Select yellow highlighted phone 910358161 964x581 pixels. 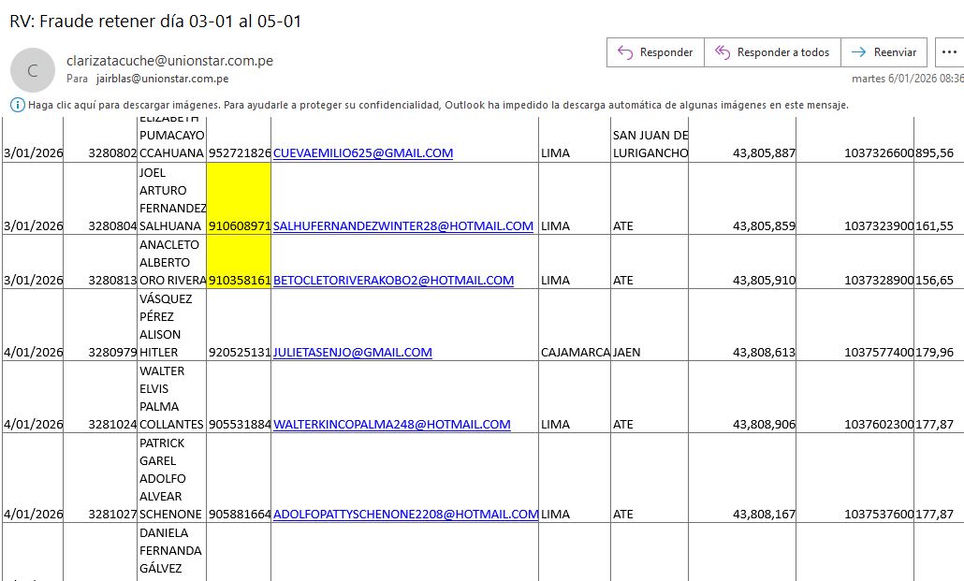pyautogui.click(x=239, y=280)
